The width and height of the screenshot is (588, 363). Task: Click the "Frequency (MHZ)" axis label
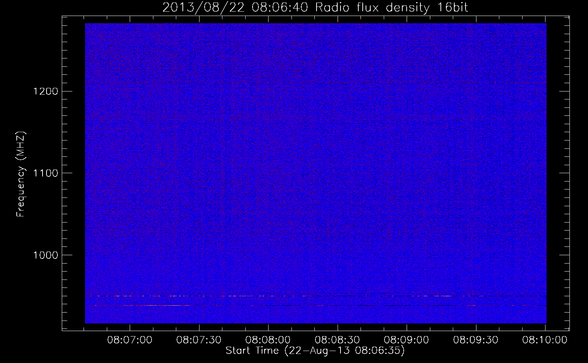point(21,175)
